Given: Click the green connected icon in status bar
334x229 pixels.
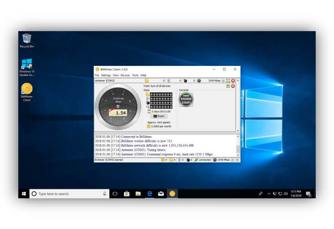Looking at the screenshot, I should coord(196,160).
